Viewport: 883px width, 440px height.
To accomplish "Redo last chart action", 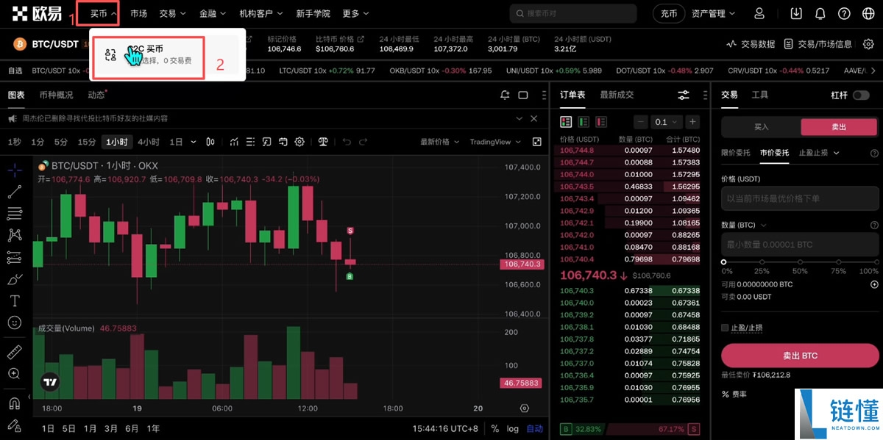I will click(364, 142).
